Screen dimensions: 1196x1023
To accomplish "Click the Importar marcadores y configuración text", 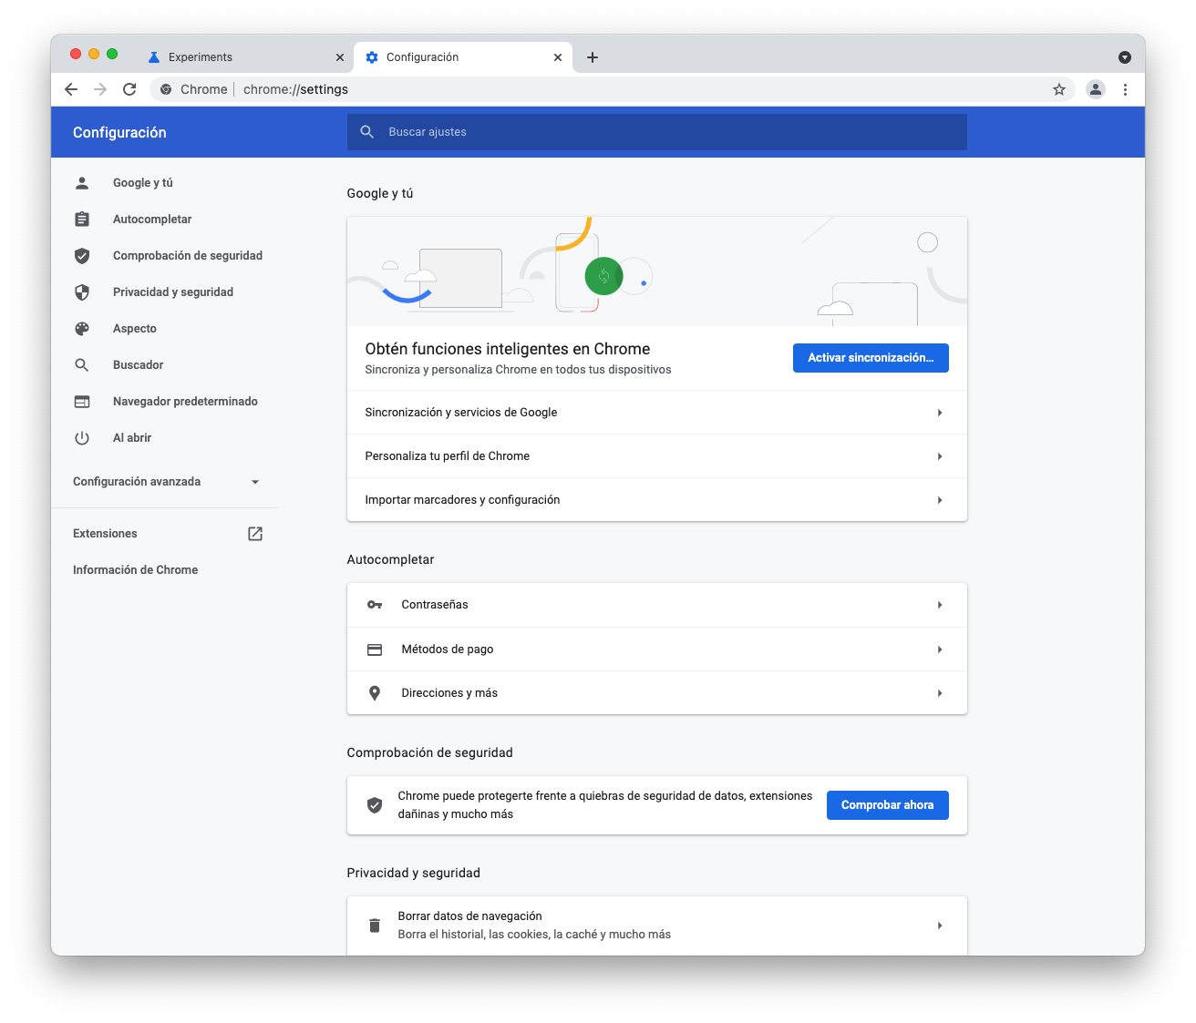I will point(462,500).
